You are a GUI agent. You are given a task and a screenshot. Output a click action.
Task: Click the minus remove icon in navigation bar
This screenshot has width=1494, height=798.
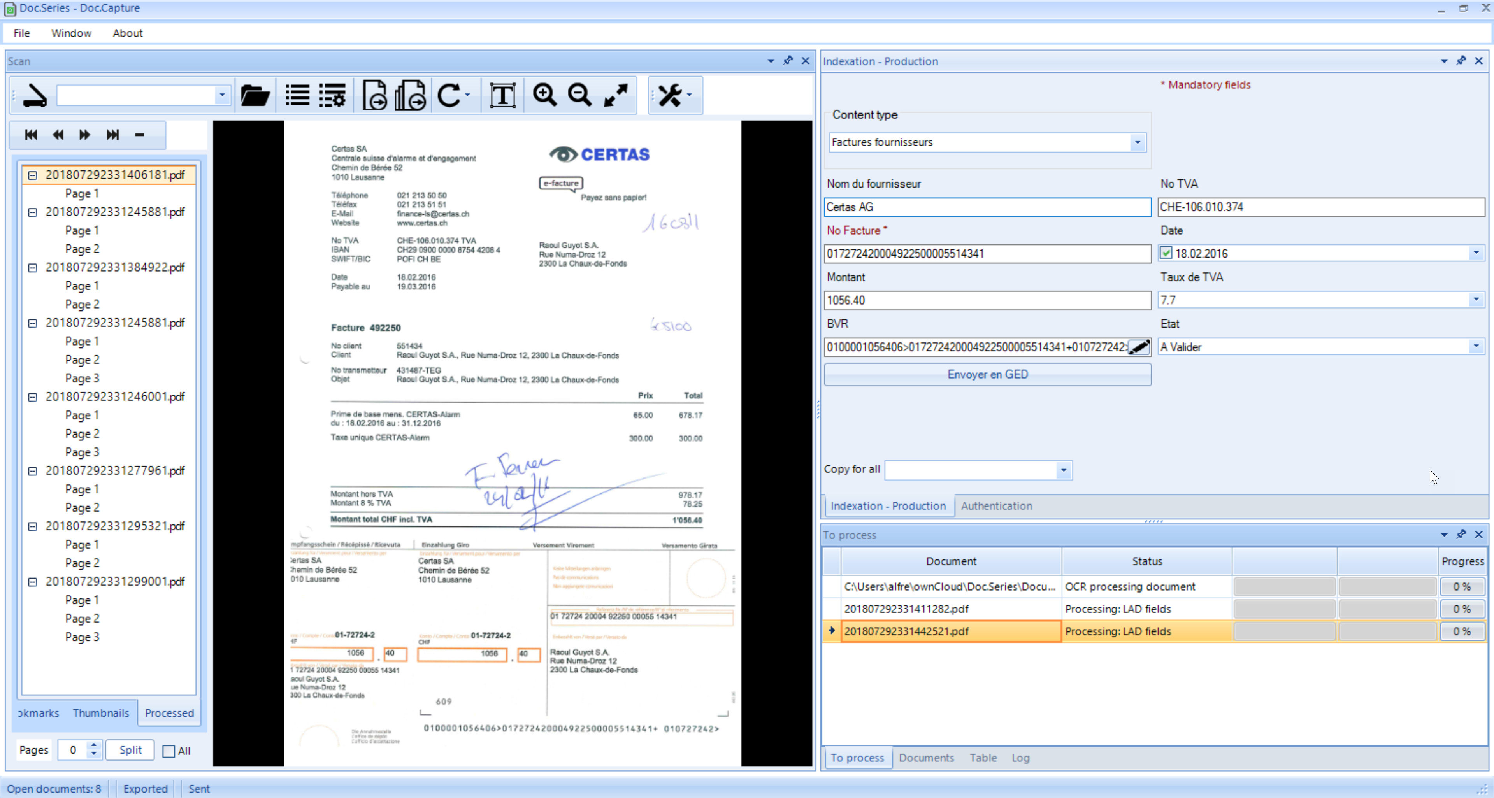coord(139,135)
